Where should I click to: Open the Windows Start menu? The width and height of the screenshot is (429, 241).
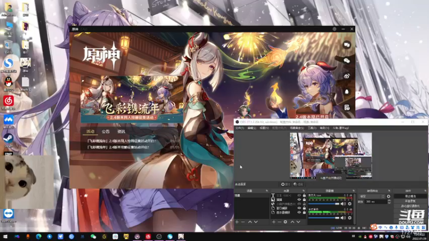click(5, 237)
